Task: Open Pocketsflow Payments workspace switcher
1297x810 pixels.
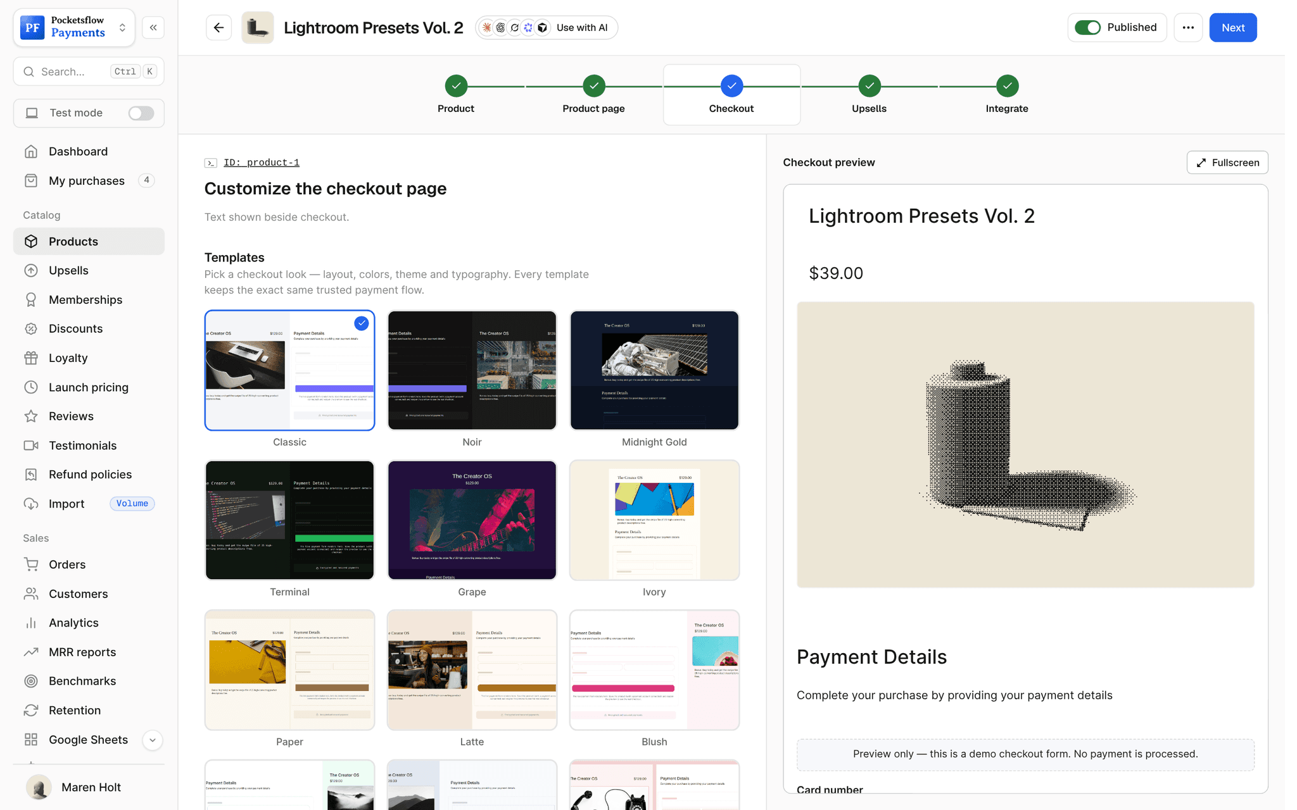Action: (74, 28)
